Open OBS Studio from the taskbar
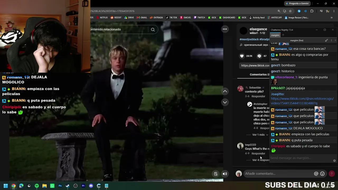Image resolution: width=338 pixels, height=190 pixels. click(76, 186)
